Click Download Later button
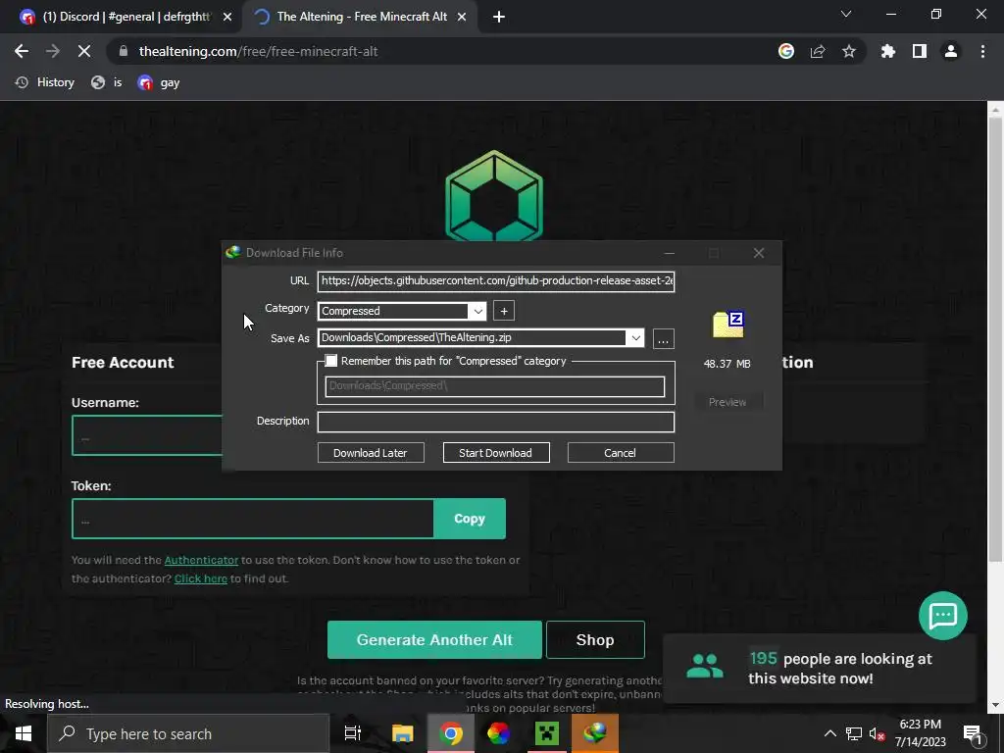Image resolution: width=1004 pixels, height=753 pixels. (370, 453)
